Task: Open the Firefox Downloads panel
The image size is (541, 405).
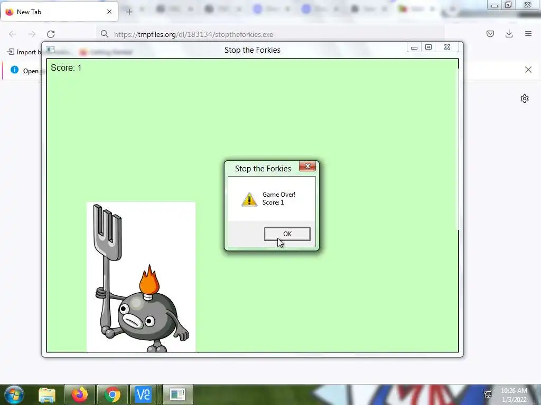Action: coord(509,34)
